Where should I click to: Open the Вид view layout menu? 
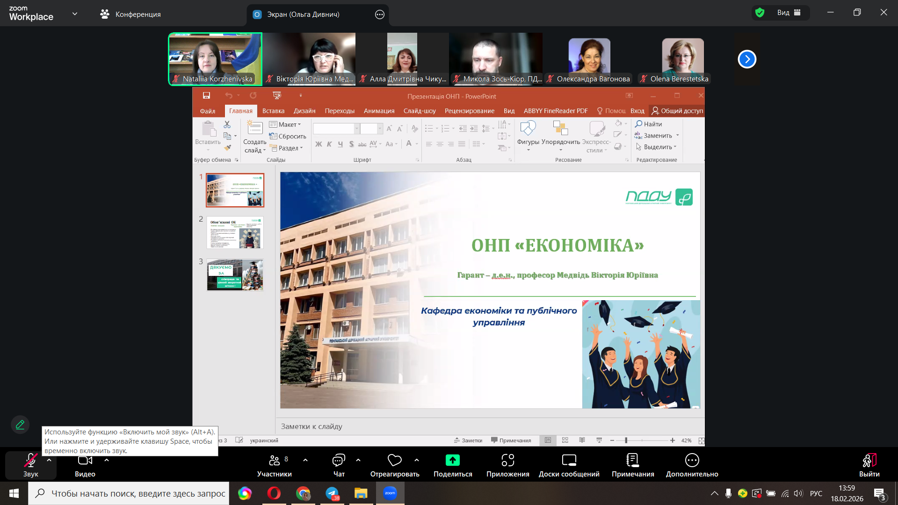pos(789,13)
